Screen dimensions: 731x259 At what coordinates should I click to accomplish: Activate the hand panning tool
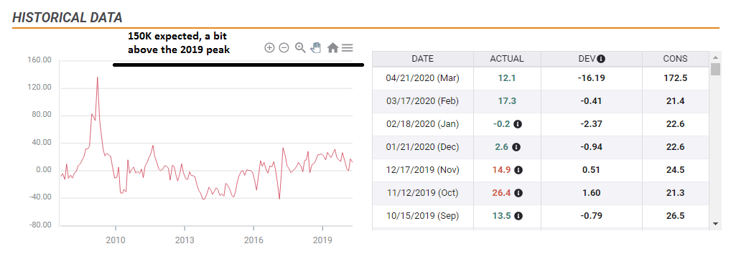pos(316,47)
